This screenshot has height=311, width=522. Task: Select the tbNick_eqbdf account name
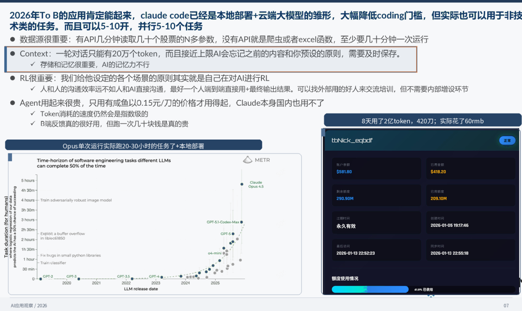point(352,141)
